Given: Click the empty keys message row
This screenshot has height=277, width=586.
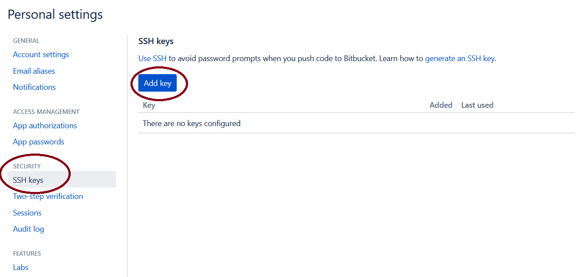Looking at the screenshot, I should [191, 123].
